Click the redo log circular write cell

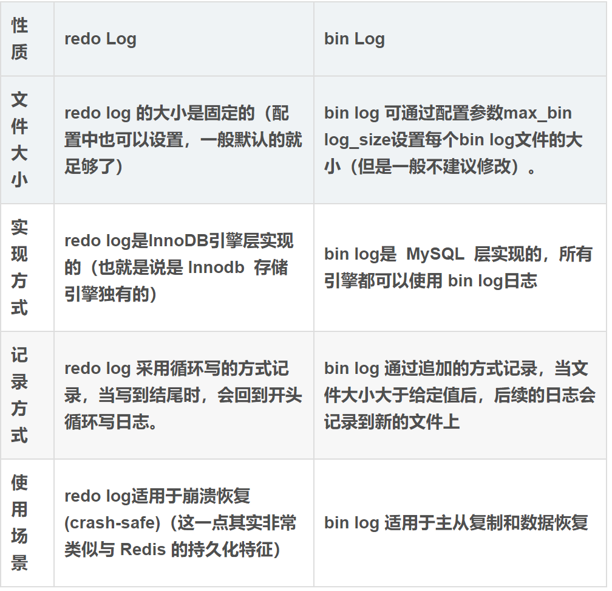[184, 396]
